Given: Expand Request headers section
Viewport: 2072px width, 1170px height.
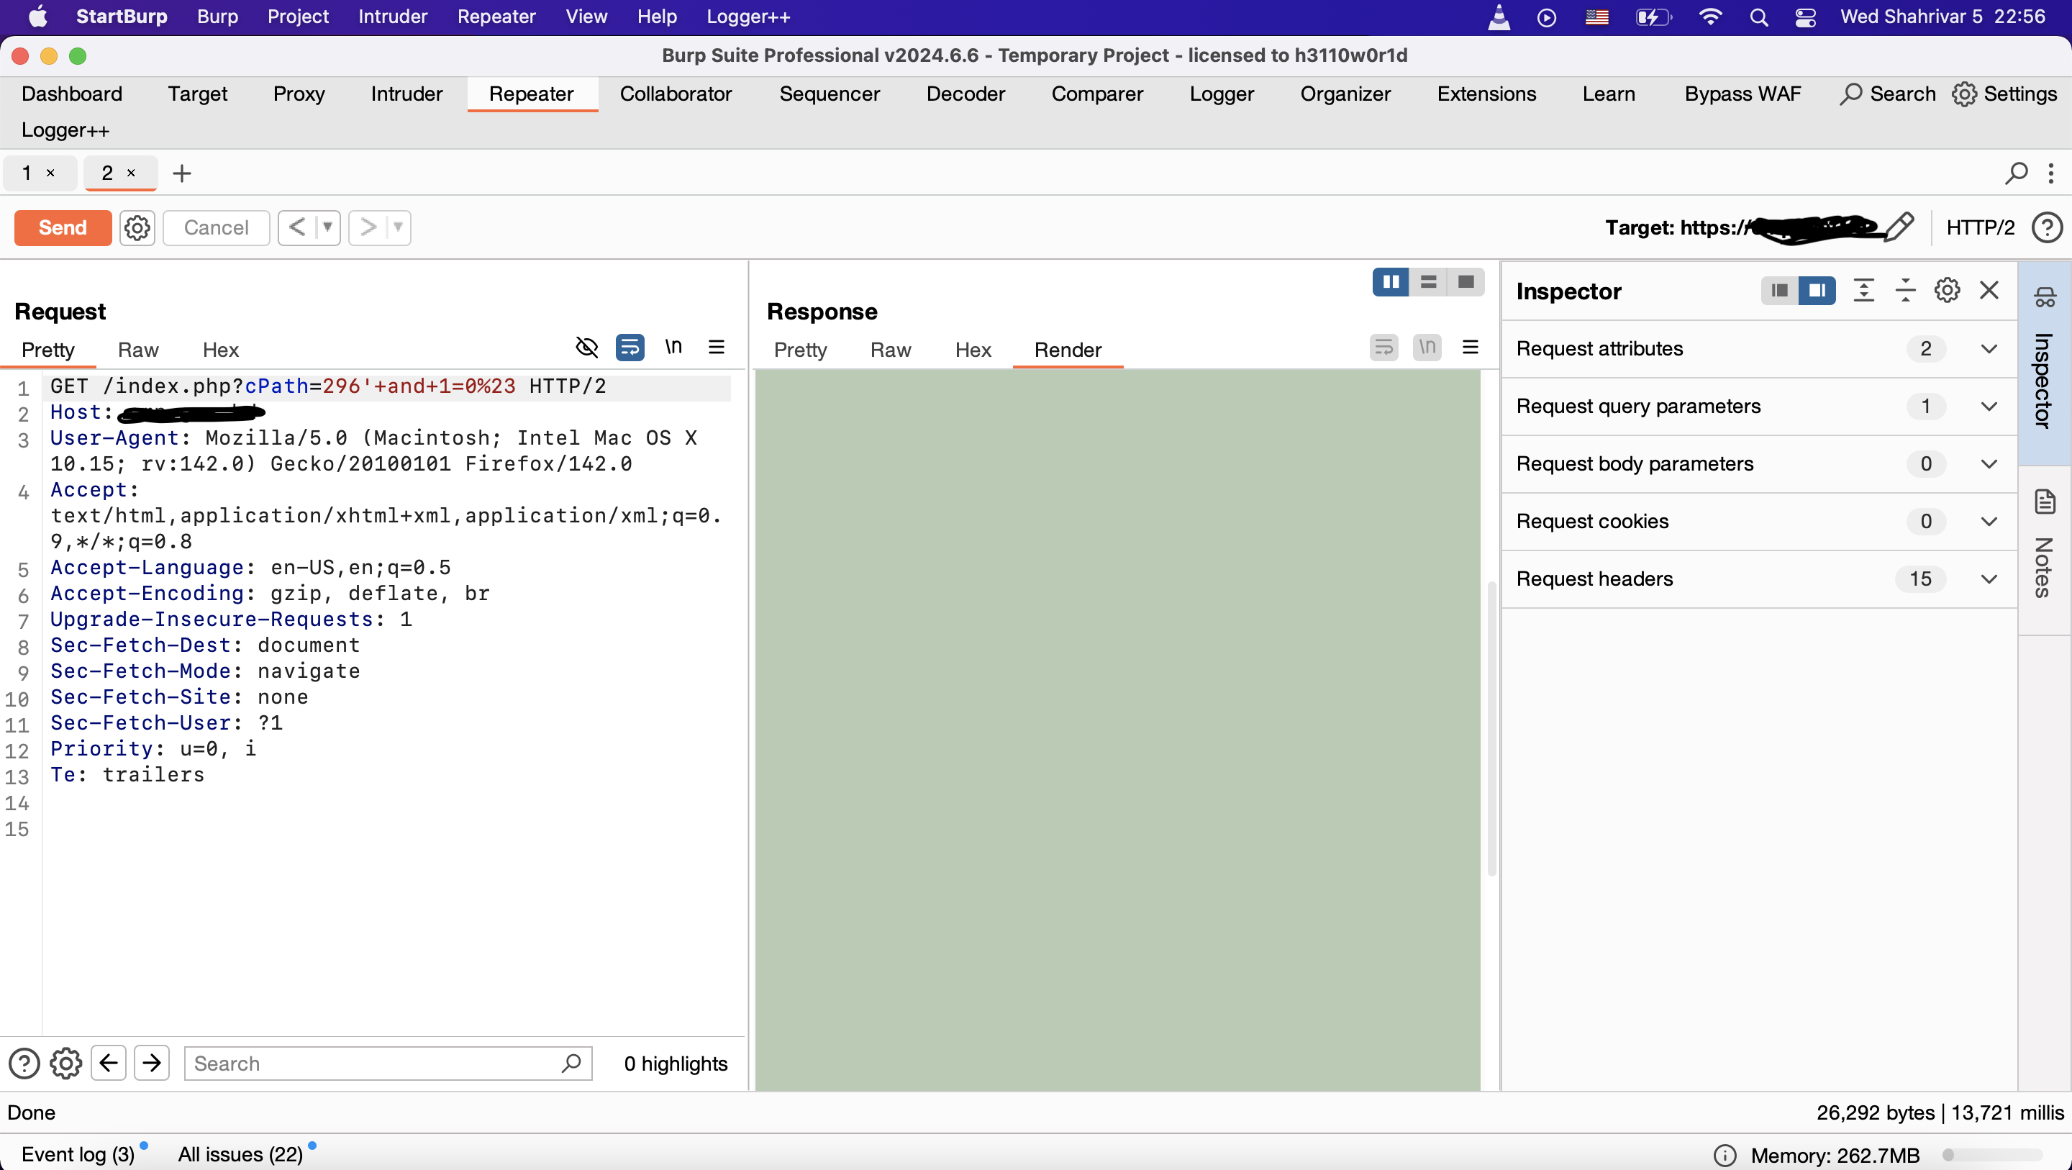Looking at the screenshot, I should tap(1989, 579).
